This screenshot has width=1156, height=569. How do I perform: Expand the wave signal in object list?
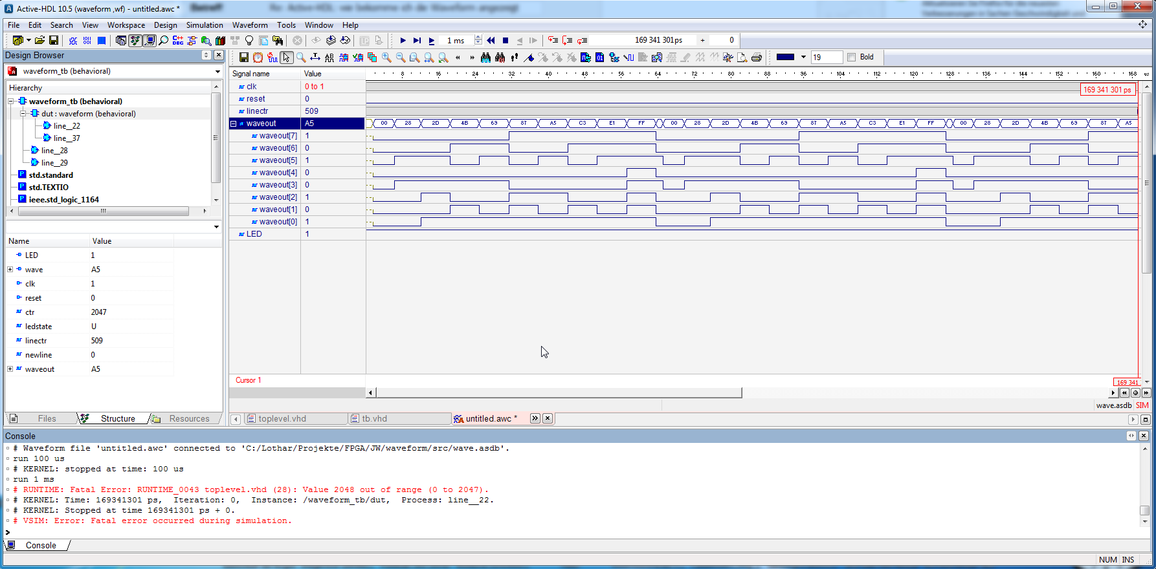tap(10, 270)
